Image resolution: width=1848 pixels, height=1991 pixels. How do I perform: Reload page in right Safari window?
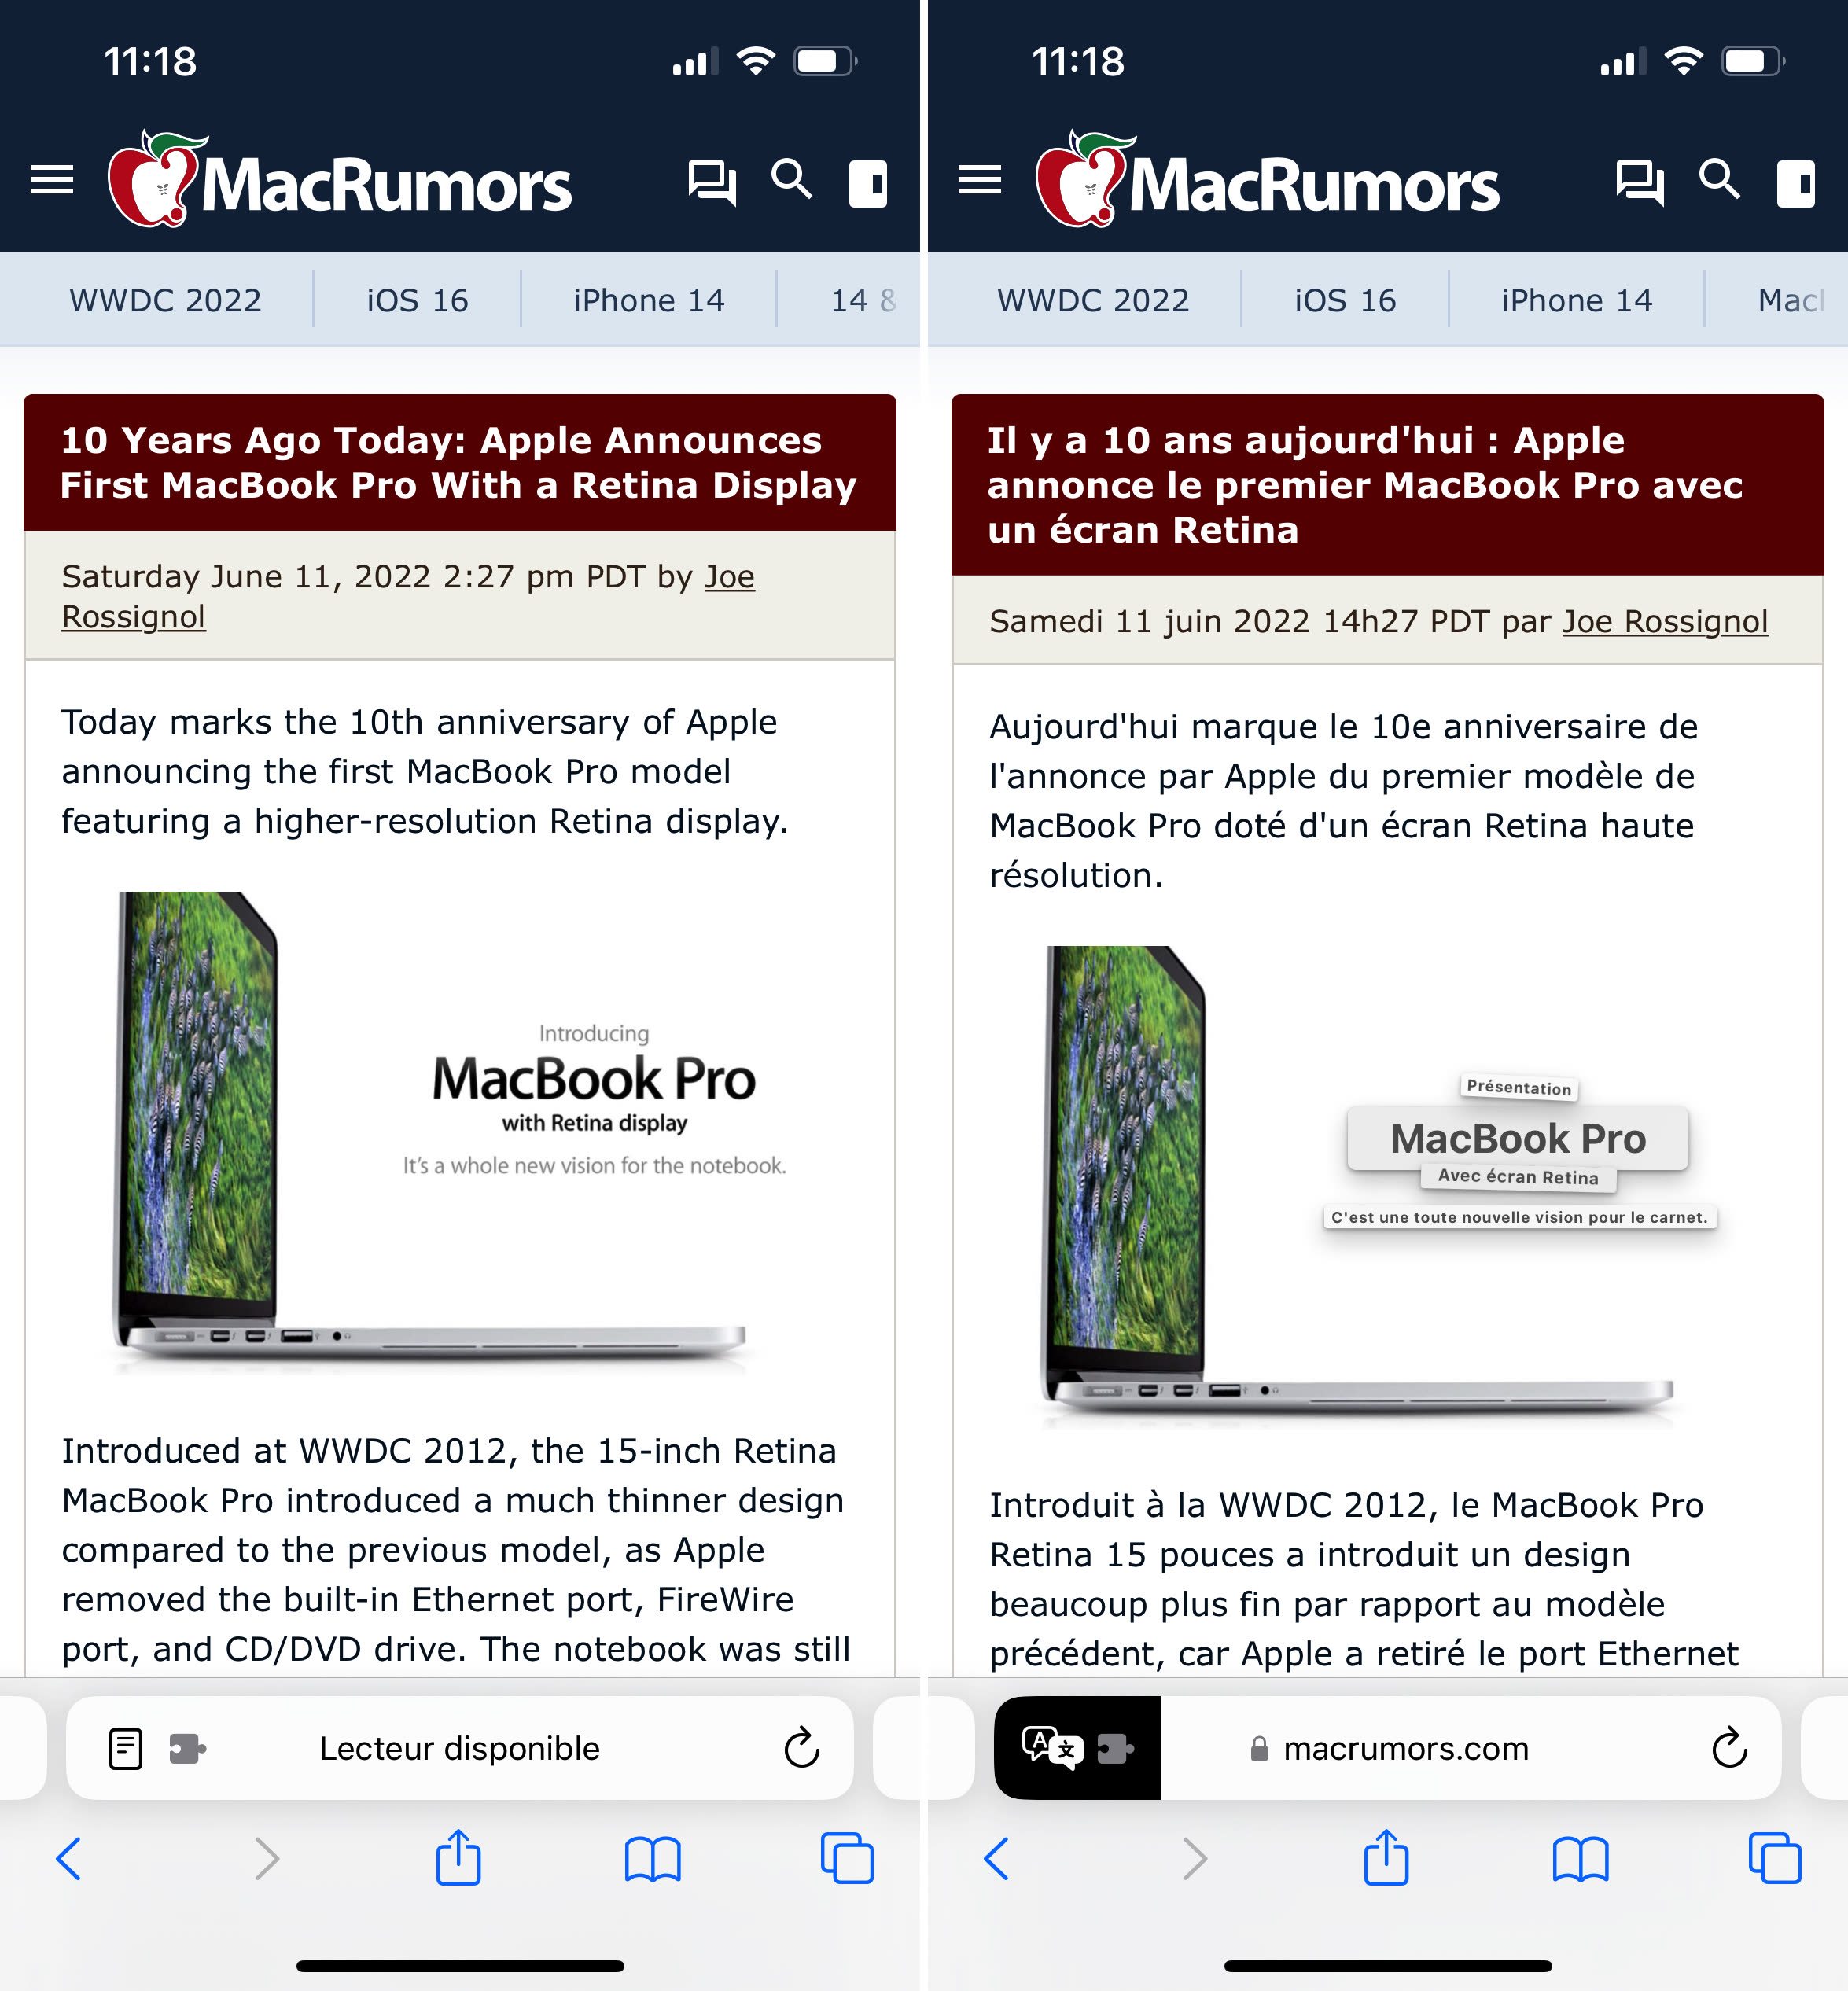(x=1729, y=1748)
